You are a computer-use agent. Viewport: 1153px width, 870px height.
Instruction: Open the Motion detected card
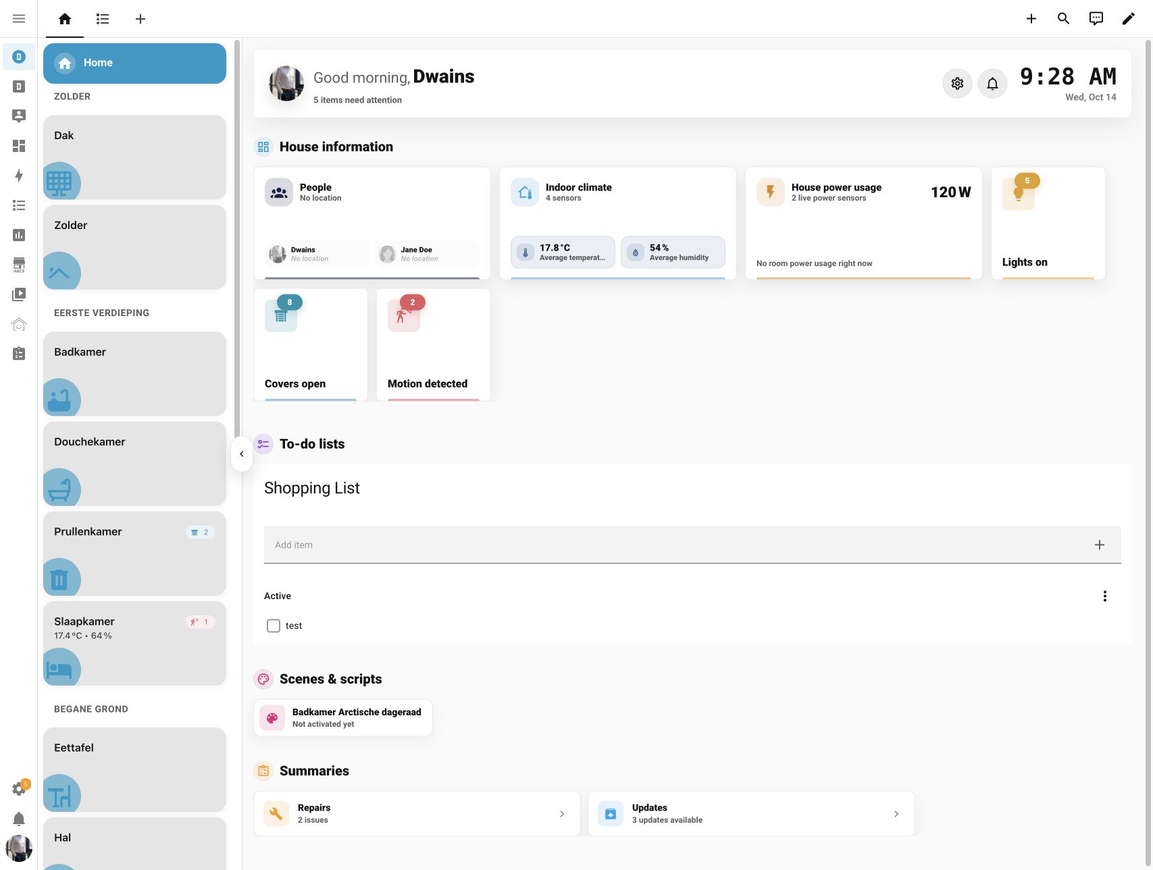click(x=434, y=345)
